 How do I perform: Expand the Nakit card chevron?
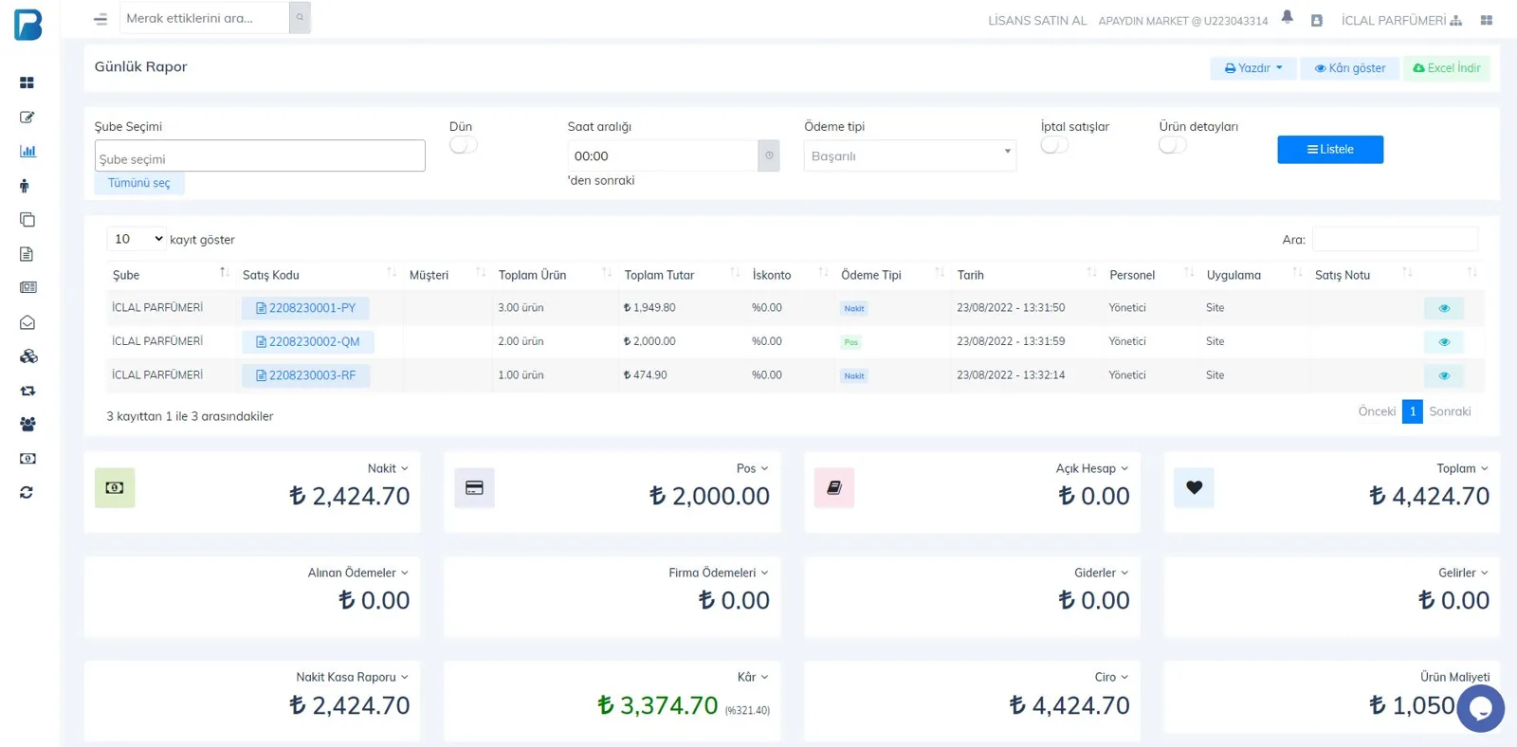pyautogui.click(x=405, y=469)
